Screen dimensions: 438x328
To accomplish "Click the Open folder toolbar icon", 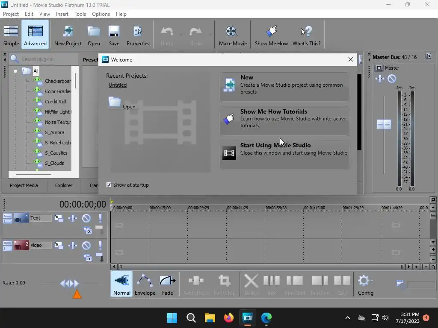I will tap(94, 35).
